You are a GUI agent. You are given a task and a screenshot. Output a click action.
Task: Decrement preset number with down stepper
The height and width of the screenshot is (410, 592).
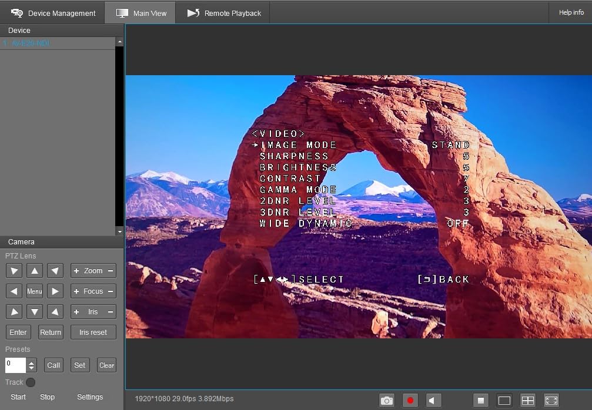(31, 368)
